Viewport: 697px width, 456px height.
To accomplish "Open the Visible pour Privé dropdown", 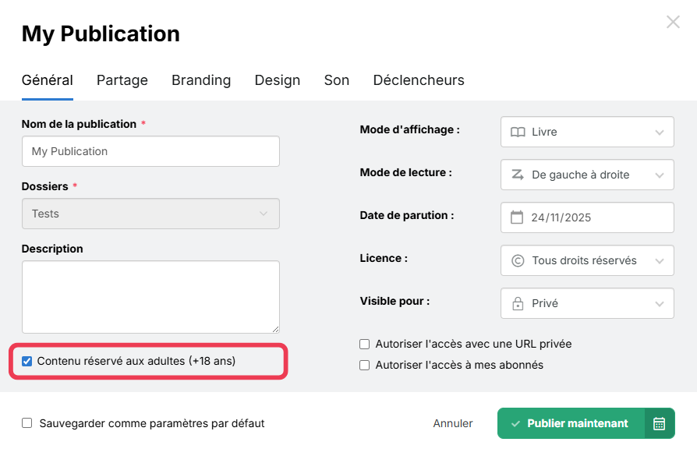I will click(587, 303).
